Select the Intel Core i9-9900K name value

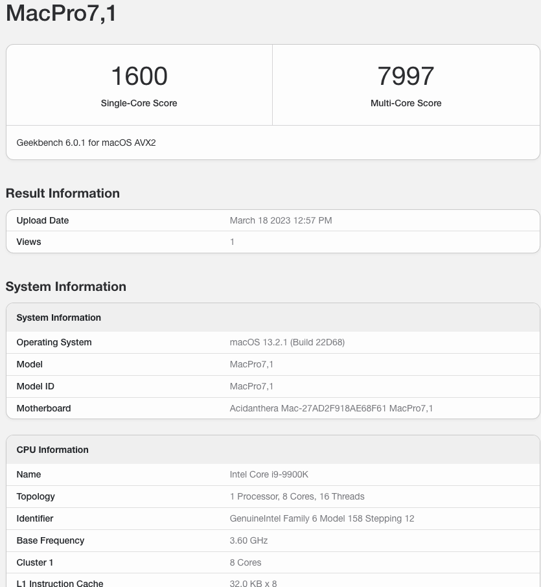(x=269, y=474)
